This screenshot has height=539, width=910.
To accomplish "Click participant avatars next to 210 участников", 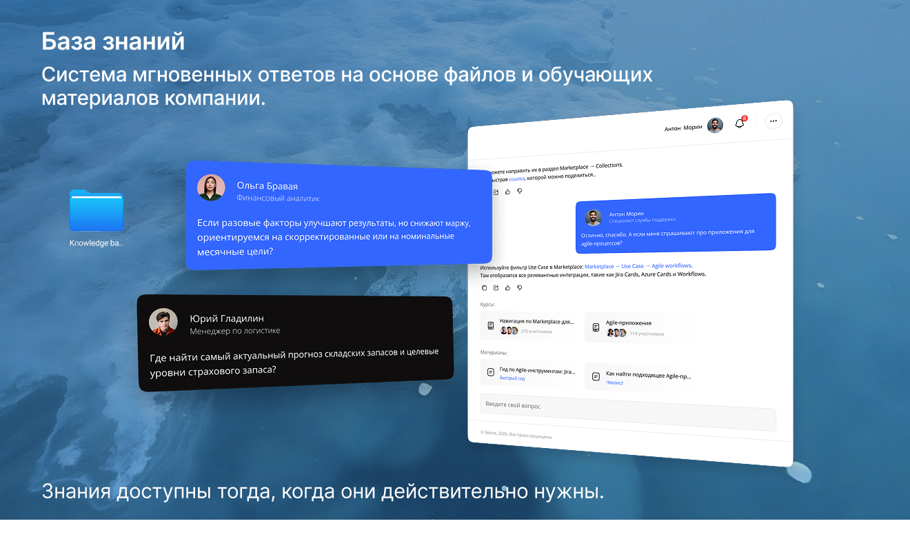I will tap(509, 331).
